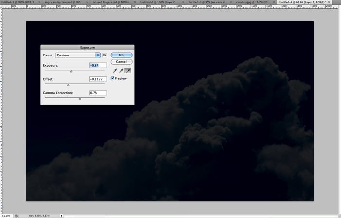
Task: Confirm exposure with the OK button
Action: click(121, 55)
